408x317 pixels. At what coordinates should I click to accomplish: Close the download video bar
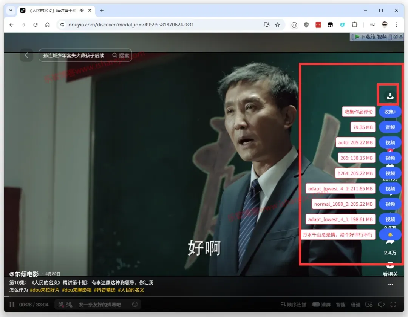(401, 37)
